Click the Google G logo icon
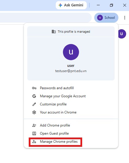 coord(34,96)
